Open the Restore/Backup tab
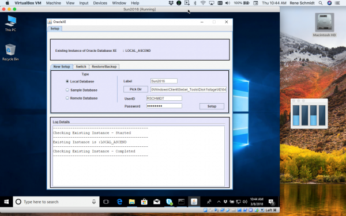 (104, 67)
